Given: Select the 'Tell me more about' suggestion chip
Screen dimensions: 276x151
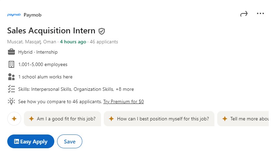Looking at the screenshot, I should point(243,119).
